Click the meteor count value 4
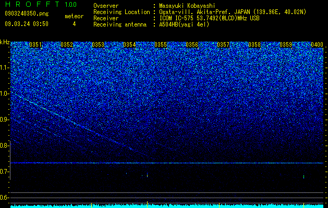The image size is (328, 208). tap(74, 24)
